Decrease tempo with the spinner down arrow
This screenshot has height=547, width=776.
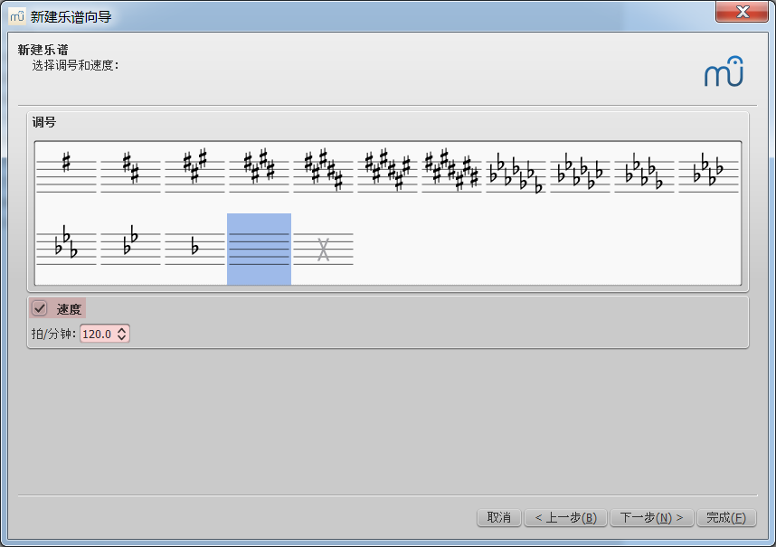(122, 338)
